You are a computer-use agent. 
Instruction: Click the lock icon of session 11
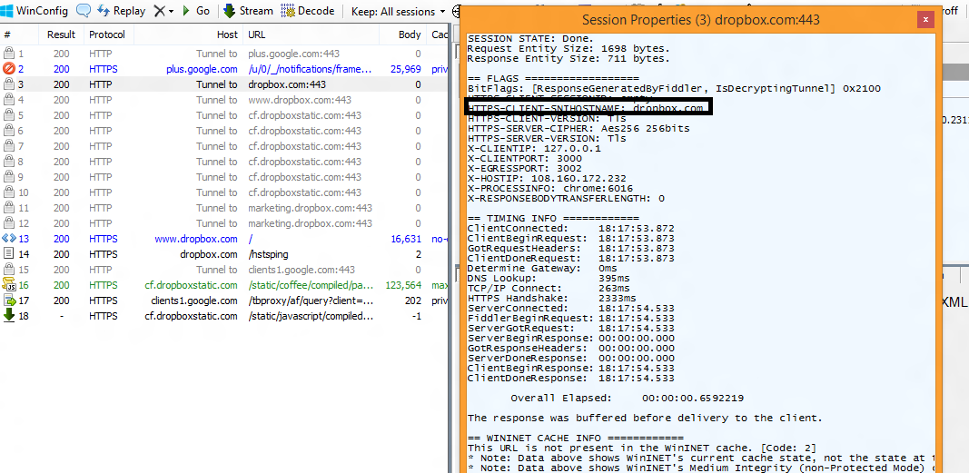(x=8, y=208)
